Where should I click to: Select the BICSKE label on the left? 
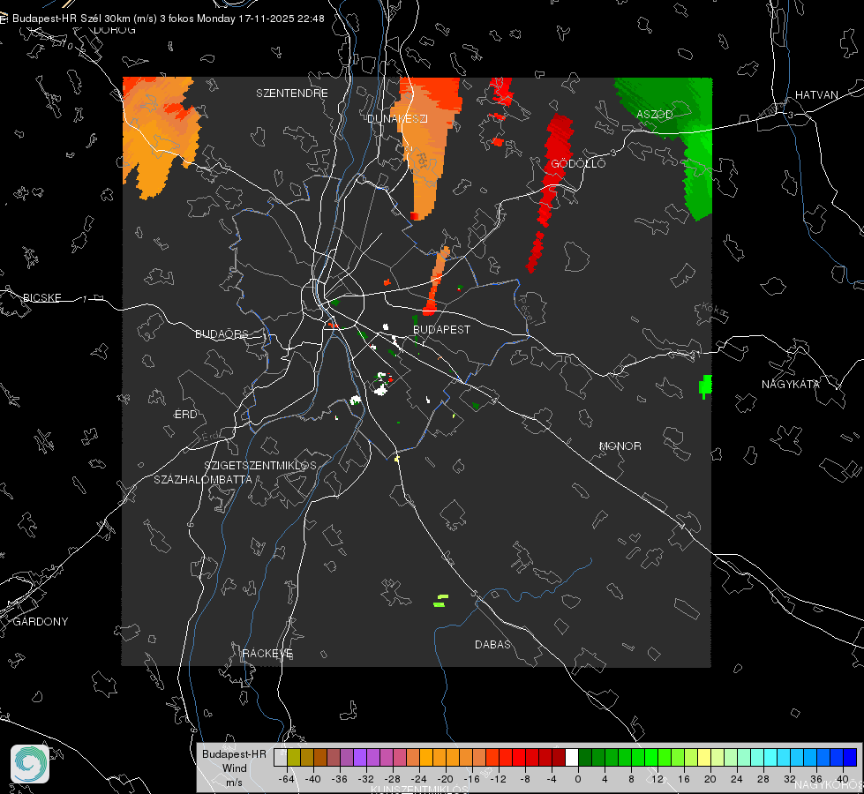coord(41,297)
